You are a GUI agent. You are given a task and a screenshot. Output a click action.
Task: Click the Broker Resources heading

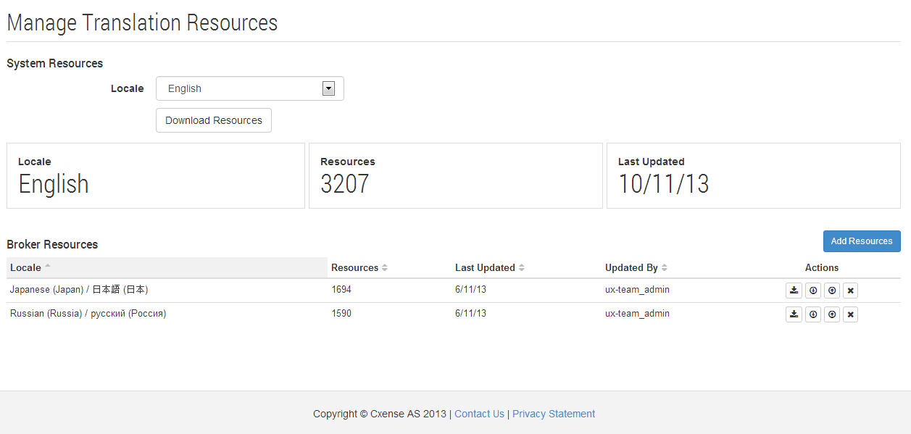click(x=52, y=244)
